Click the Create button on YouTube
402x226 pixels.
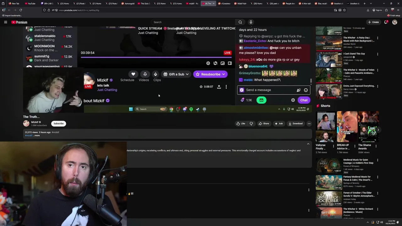click(x=373, y=22)
